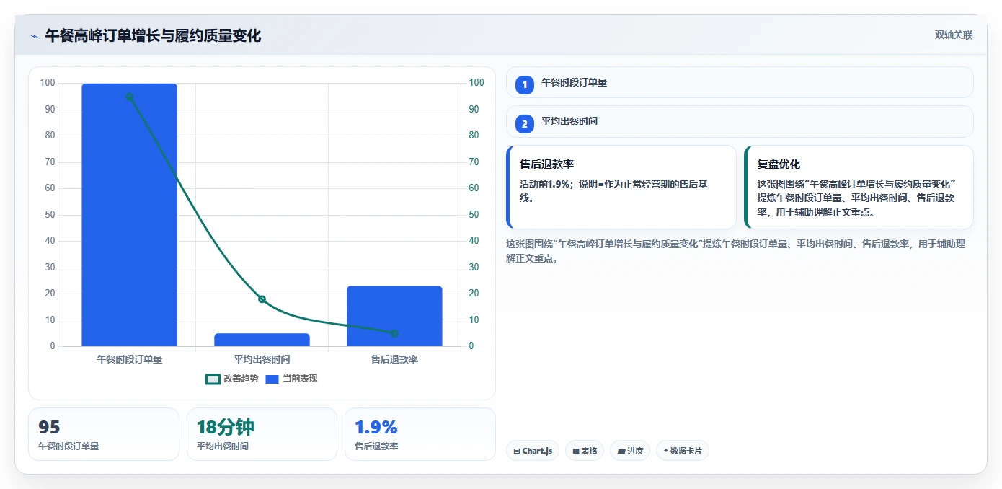Click the blue bar for 午餐时段订单量
The image size is (1002, 489).
129,215
